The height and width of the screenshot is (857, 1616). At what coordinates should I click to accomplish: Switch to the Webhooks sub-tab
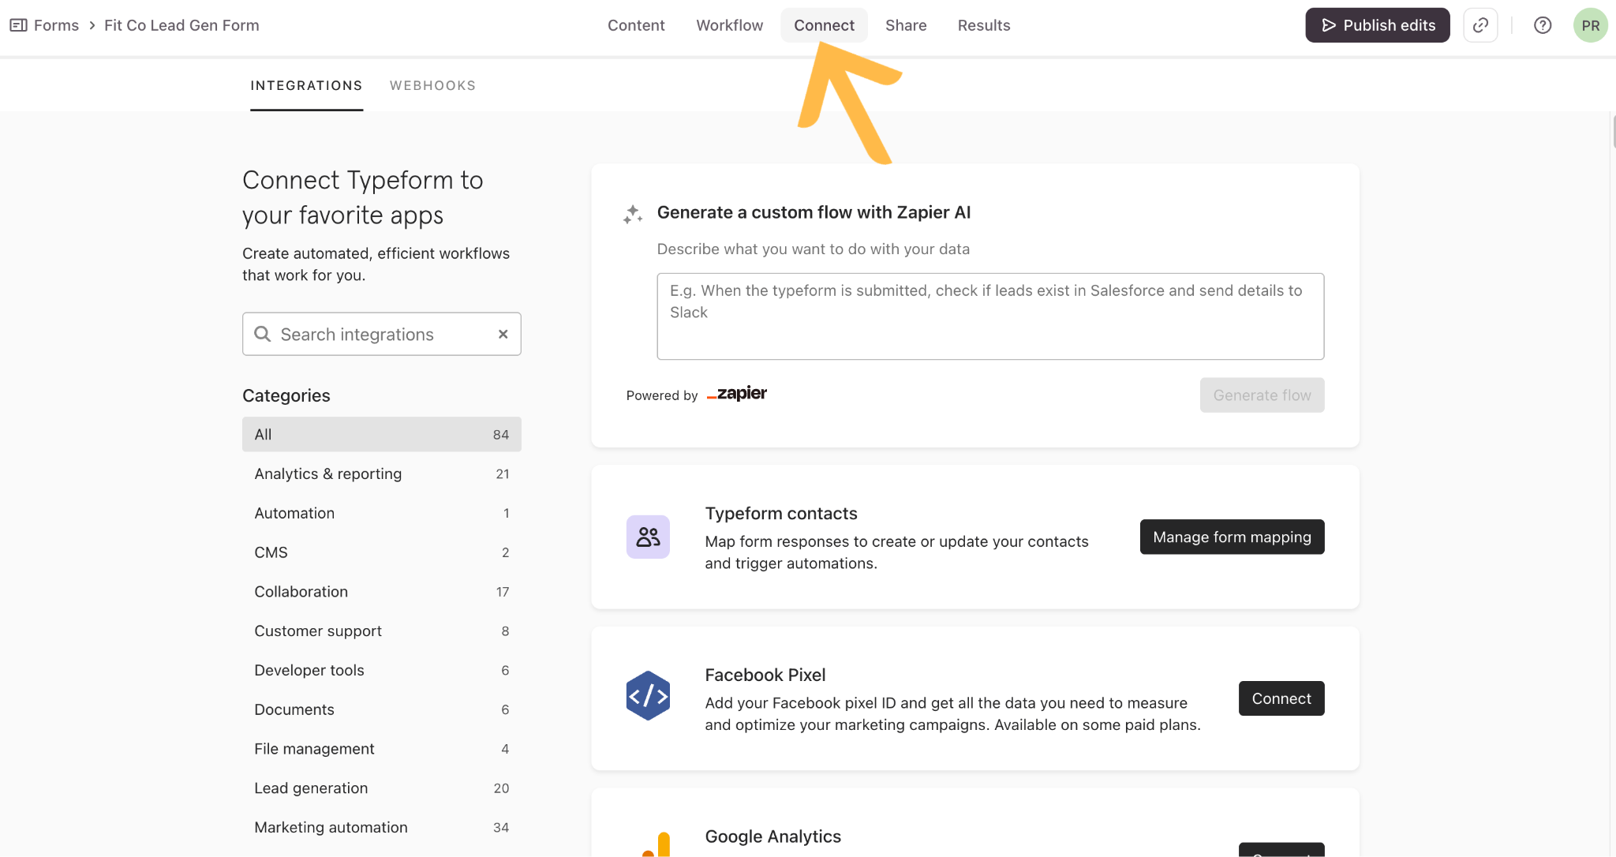[x=432, y=85]
